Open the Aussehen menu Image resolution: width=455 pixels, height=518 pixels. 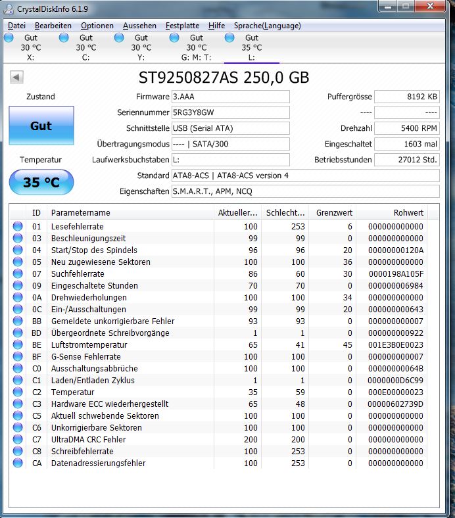tap(139, 26)
